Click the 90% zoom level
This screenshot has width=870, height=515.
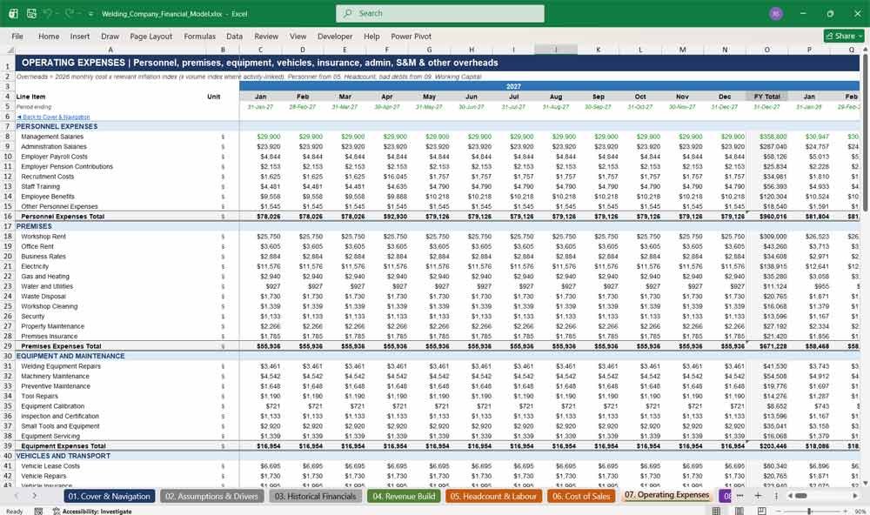[x=860, y=512]
